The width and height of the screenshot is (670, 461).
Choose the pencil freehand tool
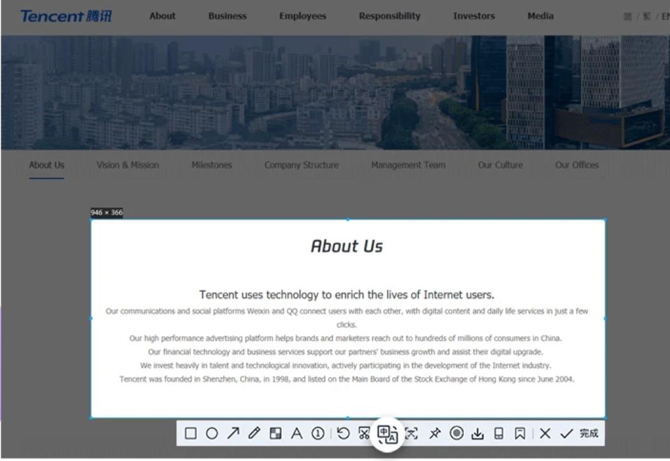tap(255, 434)
